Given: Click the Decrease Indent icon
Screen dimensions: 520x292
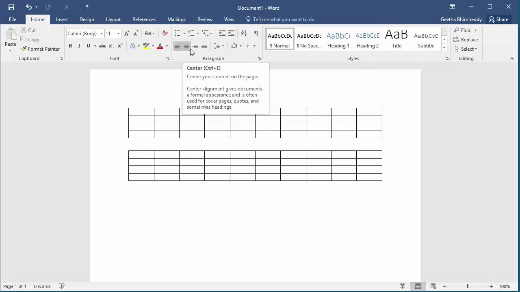Looking at the screenshot, I should pyautogui.click(x=222, y=33).
